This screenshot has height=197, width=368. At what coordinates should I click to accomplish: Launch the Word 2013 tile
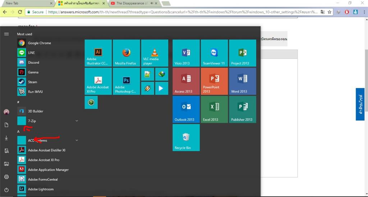(243, 81)
